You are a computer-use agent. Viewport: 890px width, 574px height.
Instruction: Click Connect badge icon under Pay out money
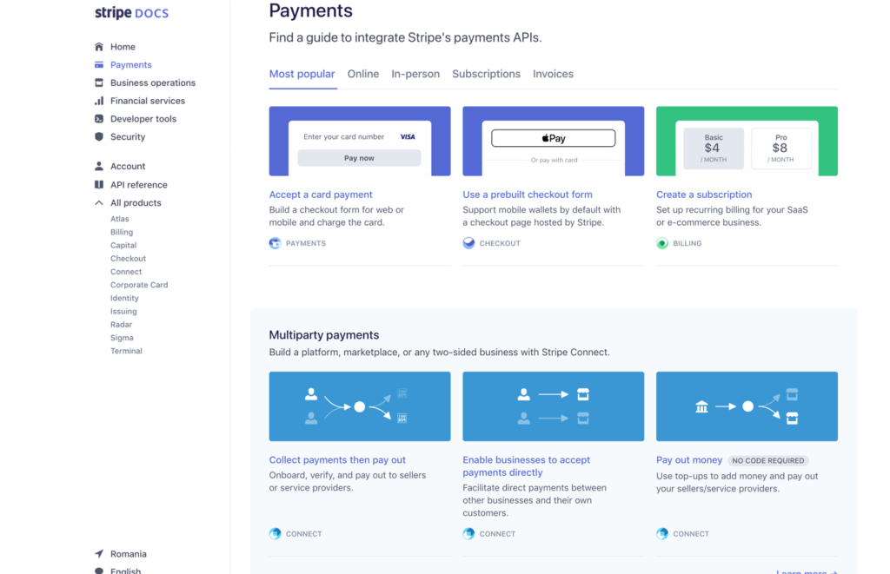point(662,534)
